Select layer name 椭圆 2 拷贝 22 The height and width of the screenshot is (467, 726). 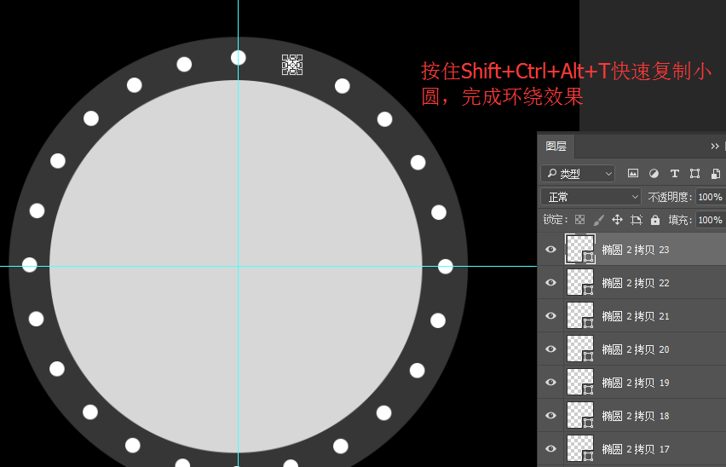(x=636, y=283)
